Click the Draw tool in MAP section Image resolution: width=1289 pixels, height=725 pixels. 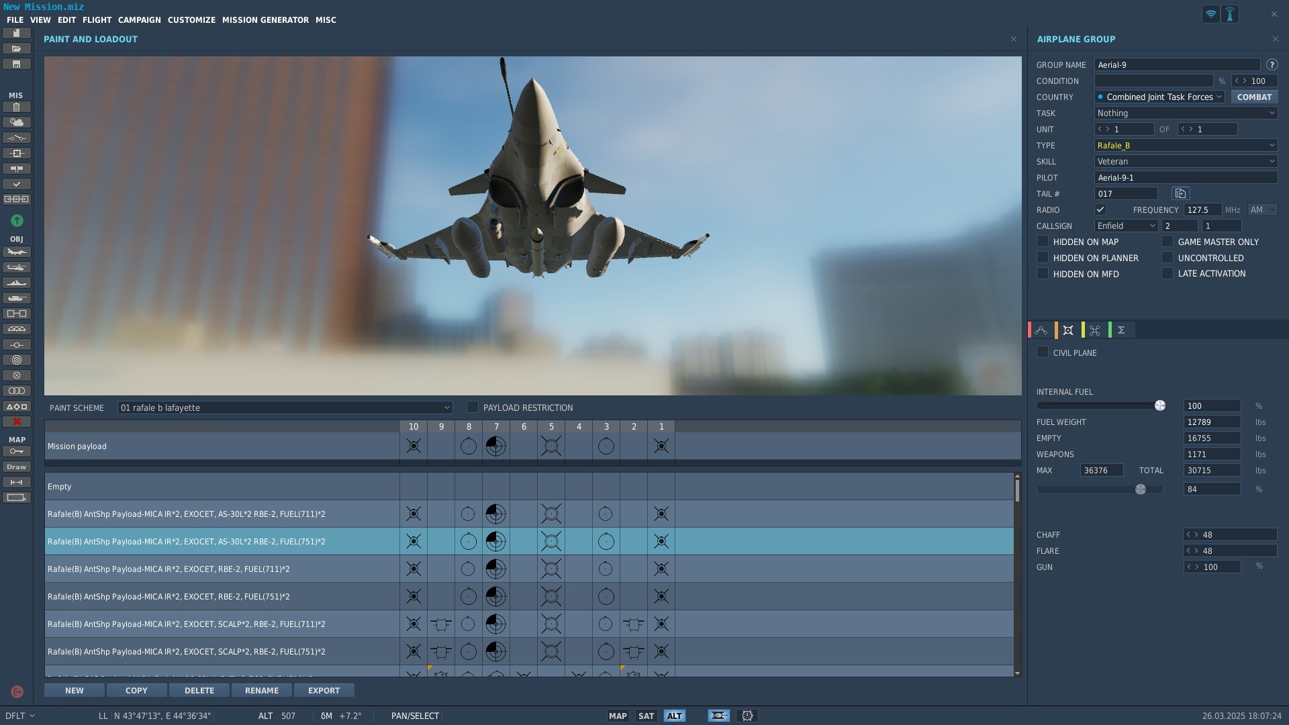(17, 467)
